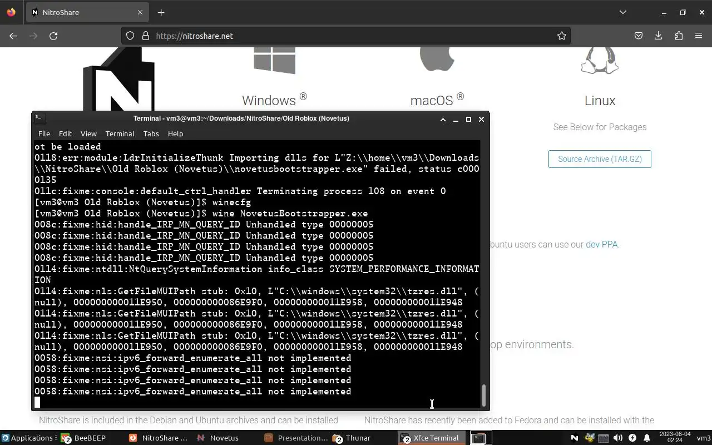
Task: Click the terminal vertical scrollbar thumb
Action: click(483, 395)
